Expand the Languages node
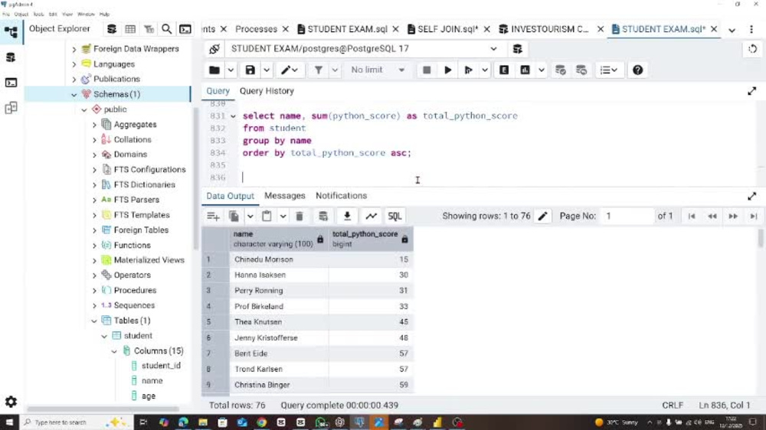Image resolution: width=766 pixels, height=430 pixels. 74,64
